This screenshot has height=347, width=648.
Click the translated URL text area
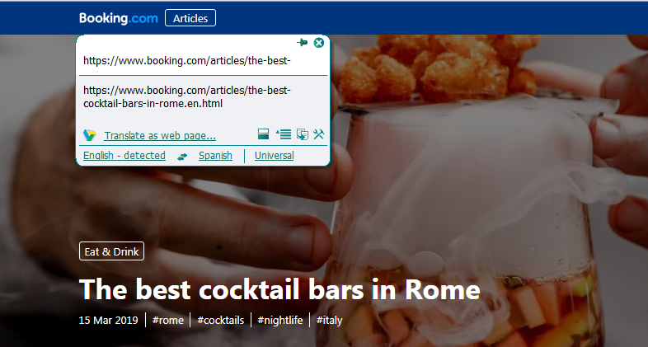pos(203,97)
